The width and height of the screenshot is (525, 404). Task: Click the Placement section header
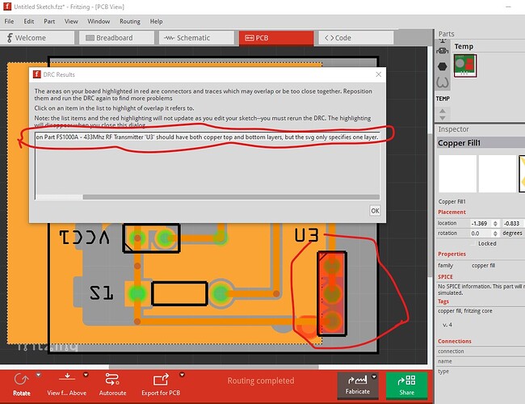(x=451, y=212)
